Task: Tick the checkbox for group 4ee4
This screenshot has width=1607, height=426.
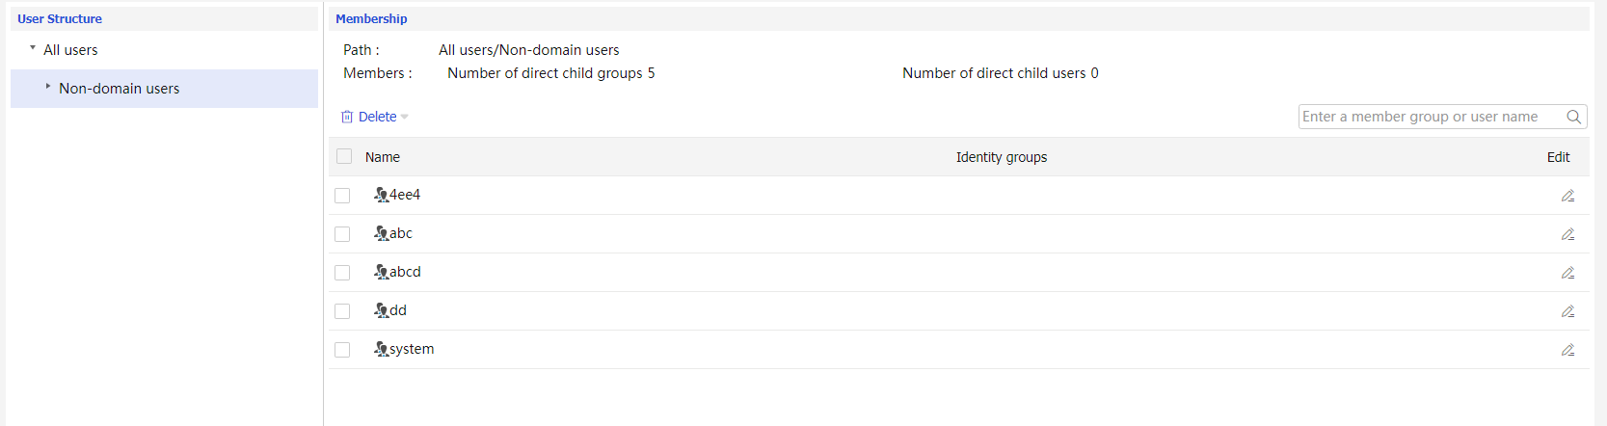Action: (x=342, y=196)
